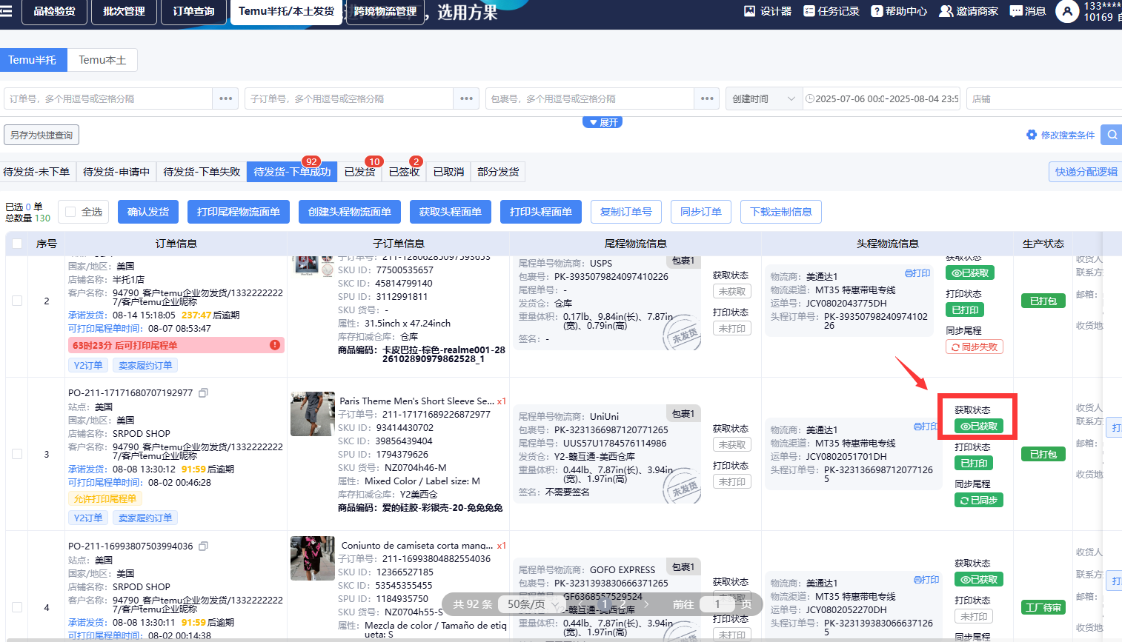Open the 帮助中心

[x=898, y=11]
